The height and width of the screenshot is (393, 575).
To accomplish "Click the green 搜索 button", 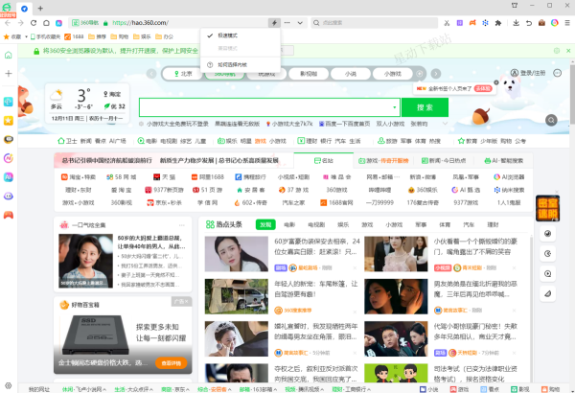I will [425, 107].
